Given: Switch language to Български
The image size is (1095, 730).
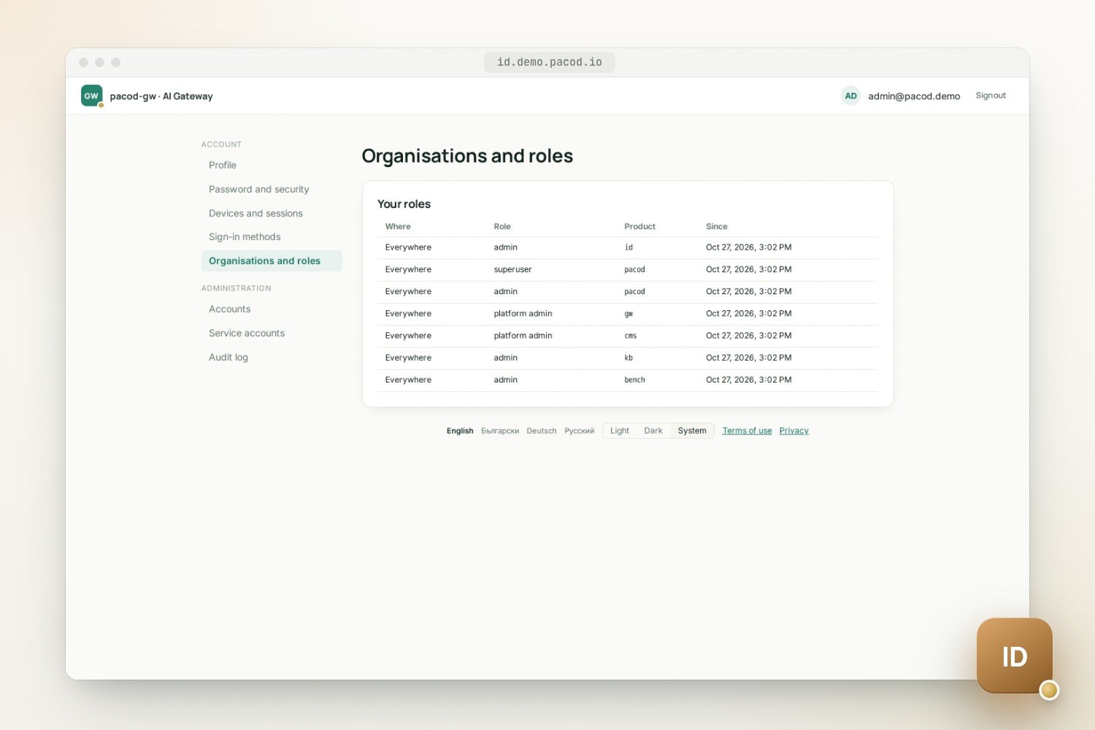Looking at the screenshot, I should pyautogui.click(x=500, y=431).
